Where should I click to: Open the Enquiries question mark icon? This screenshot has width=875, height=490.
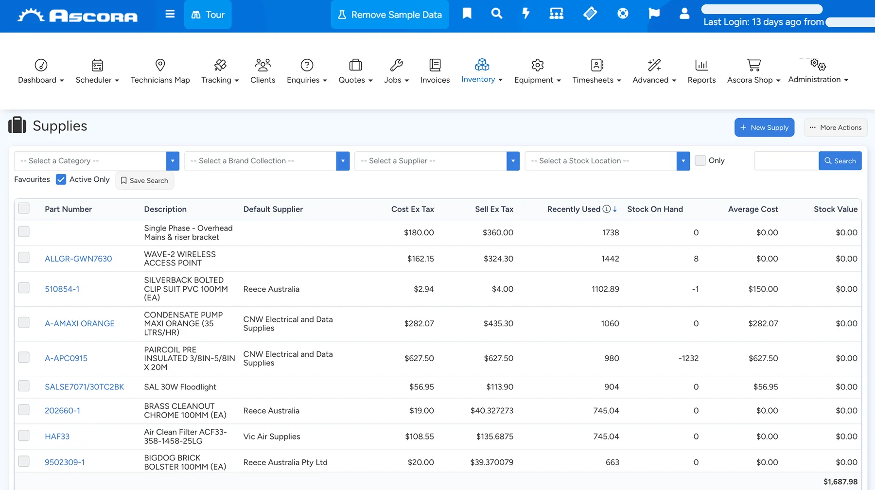[x=307, y=65]
